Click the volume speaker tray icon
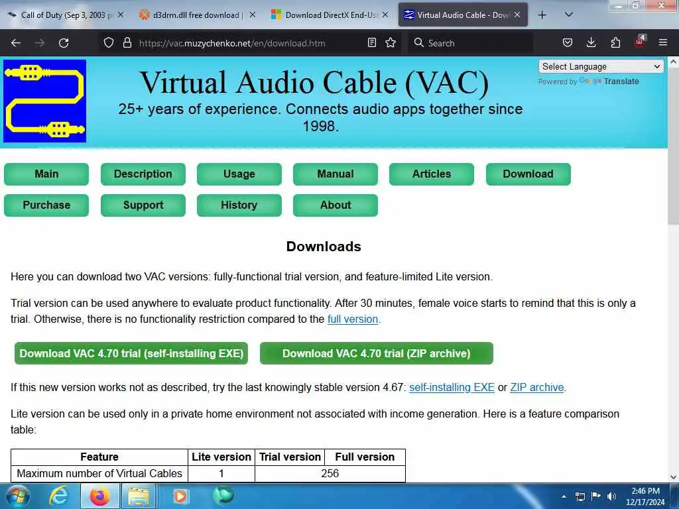This screenshot has height=509, width=679. 611,496
